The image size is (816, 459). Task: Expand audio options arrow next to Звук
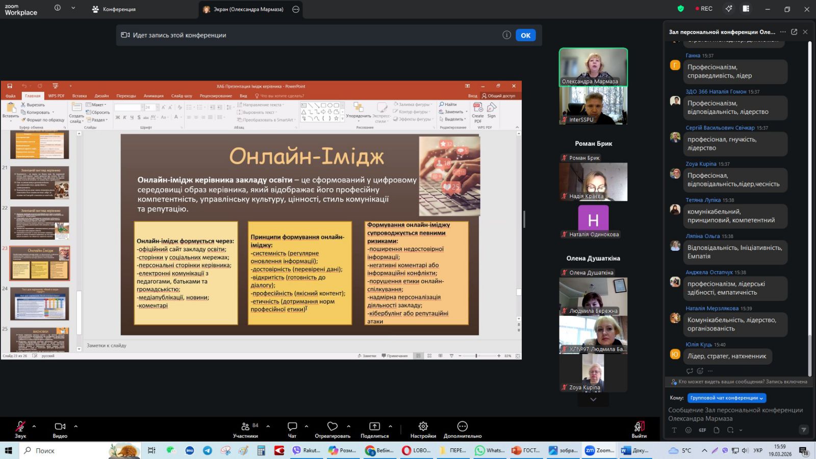(34, 426)
